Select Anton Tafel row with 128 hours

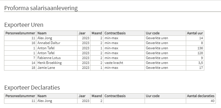click(x=104, y=53)
